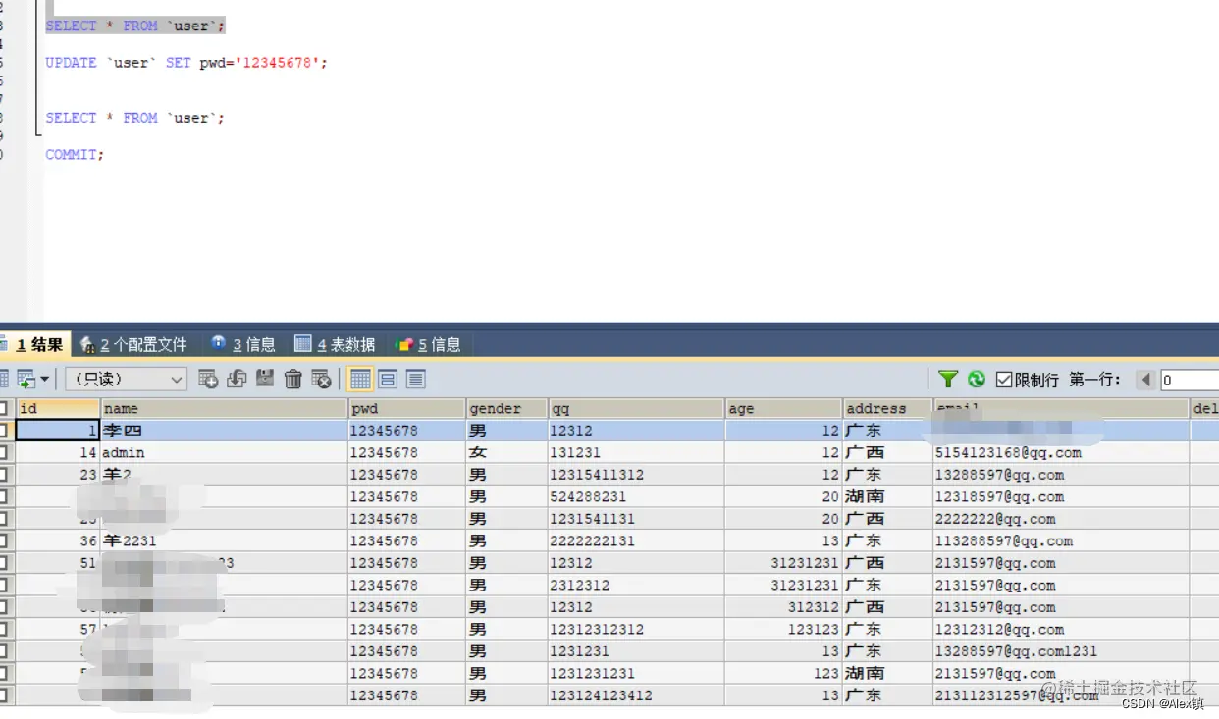Click the save changes disk icon
This screenshot has height=719, width=1219.
pyautogui.click(x=265, y=379)
